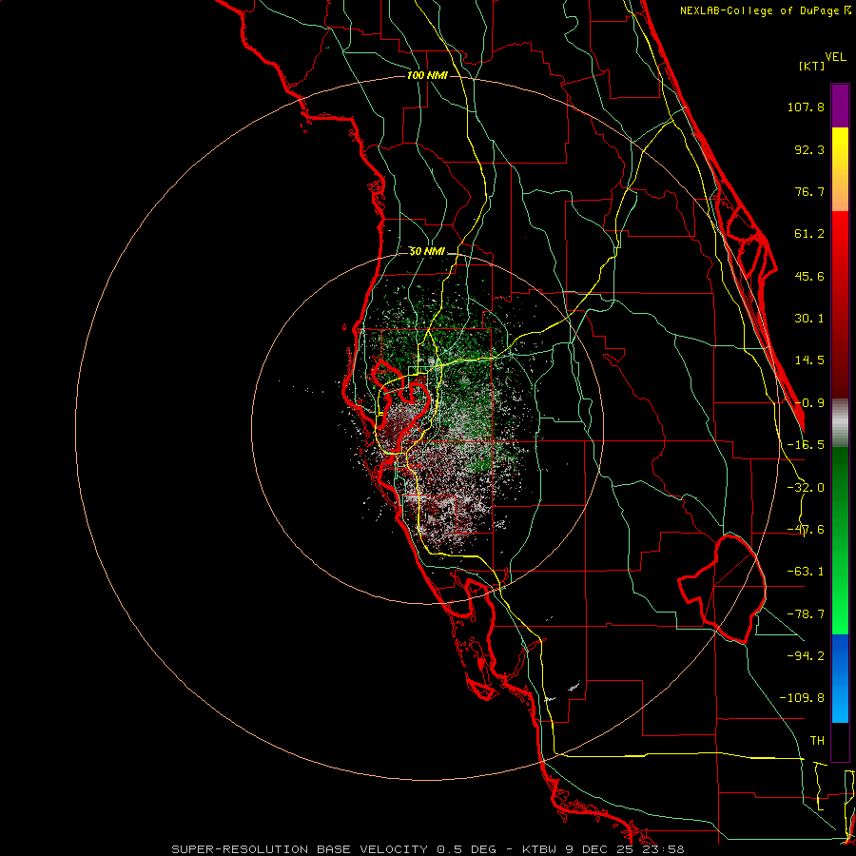Click the NEXLAB-College of DuPage credit text

tap(766, 10)
